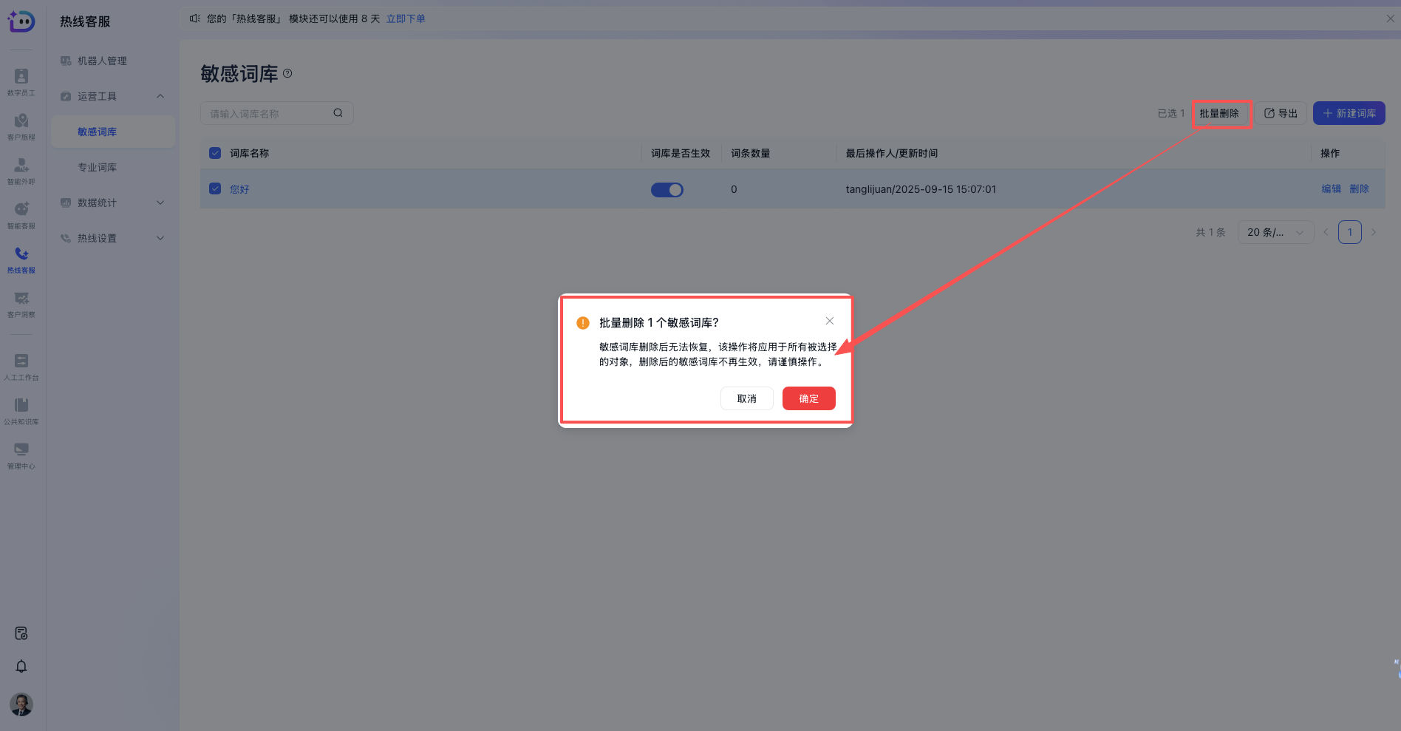Uncheck the select-all header checkbox
This screenshot has width=1401, height=731.
(215, 153)
